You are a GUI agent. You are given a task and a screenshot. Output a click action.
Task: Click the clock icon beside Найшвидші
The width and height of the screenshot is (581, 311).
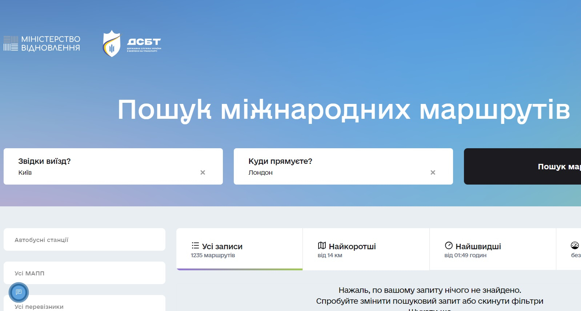(449, 246)
